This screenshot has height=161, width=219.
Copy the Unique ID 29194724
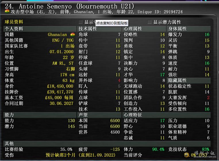(x=173, y=12)
